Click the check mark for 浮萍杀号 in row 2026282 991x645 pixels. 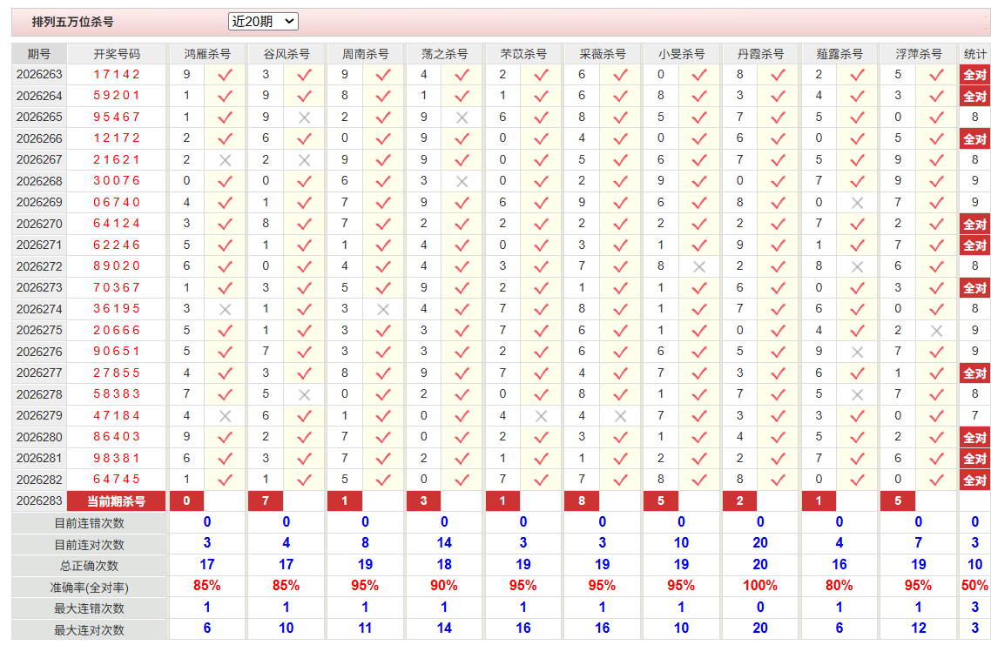(937, 480)
